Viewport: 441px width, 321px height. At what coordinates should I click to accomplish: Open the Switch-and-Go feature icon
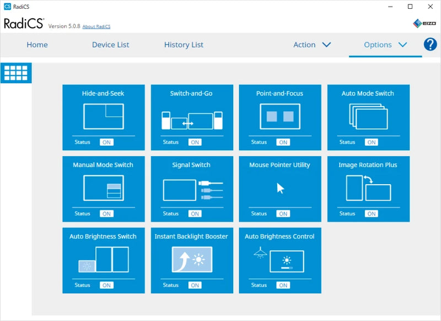[192, 120]
